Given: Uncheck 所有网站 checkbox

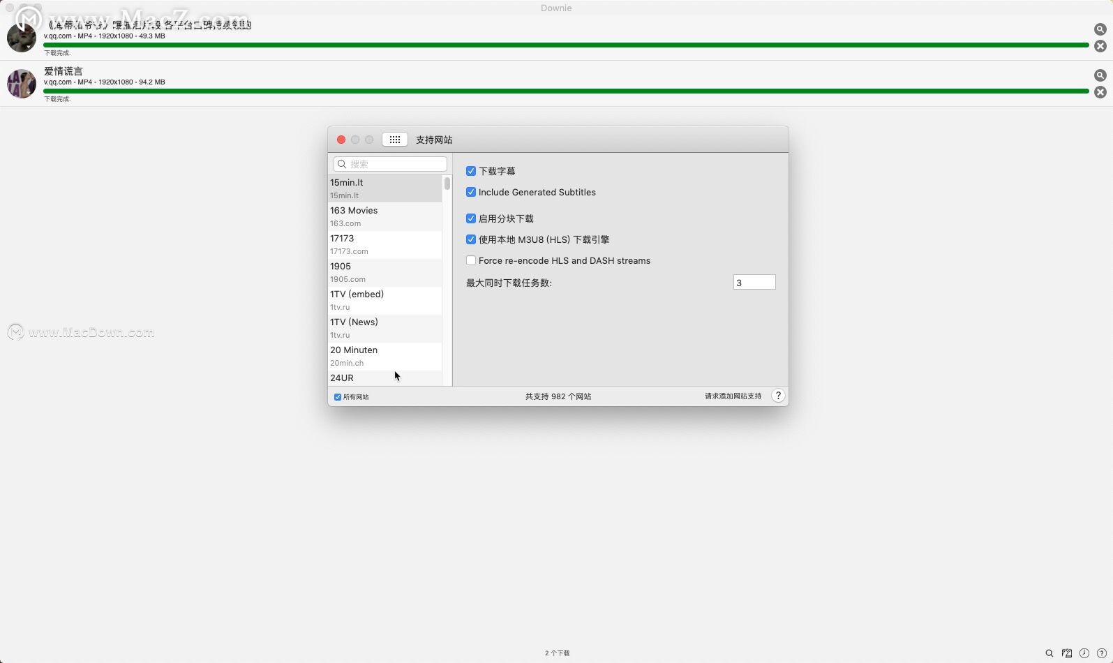Looking at the screenshot, I should pyautogui.click(x=338, y=397).
